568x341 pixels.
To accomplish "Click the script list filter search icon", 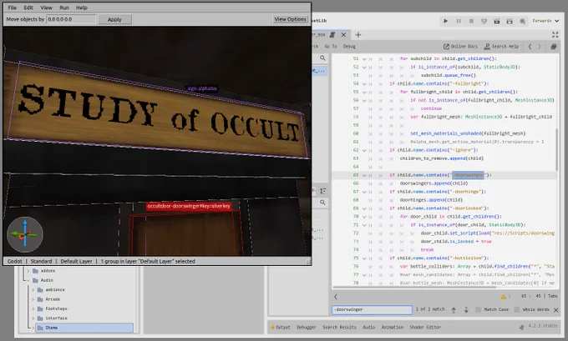I will [322, 58].
